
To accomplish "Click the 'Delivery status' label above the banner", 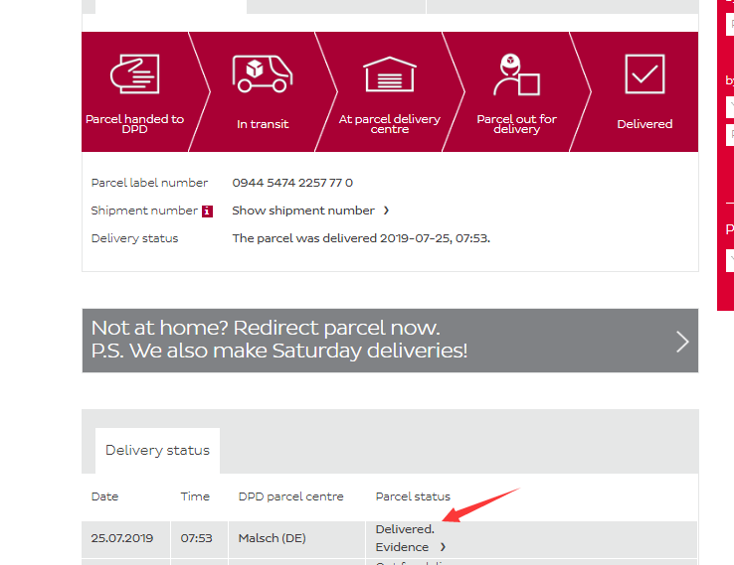I will click(x=135, y=238).
